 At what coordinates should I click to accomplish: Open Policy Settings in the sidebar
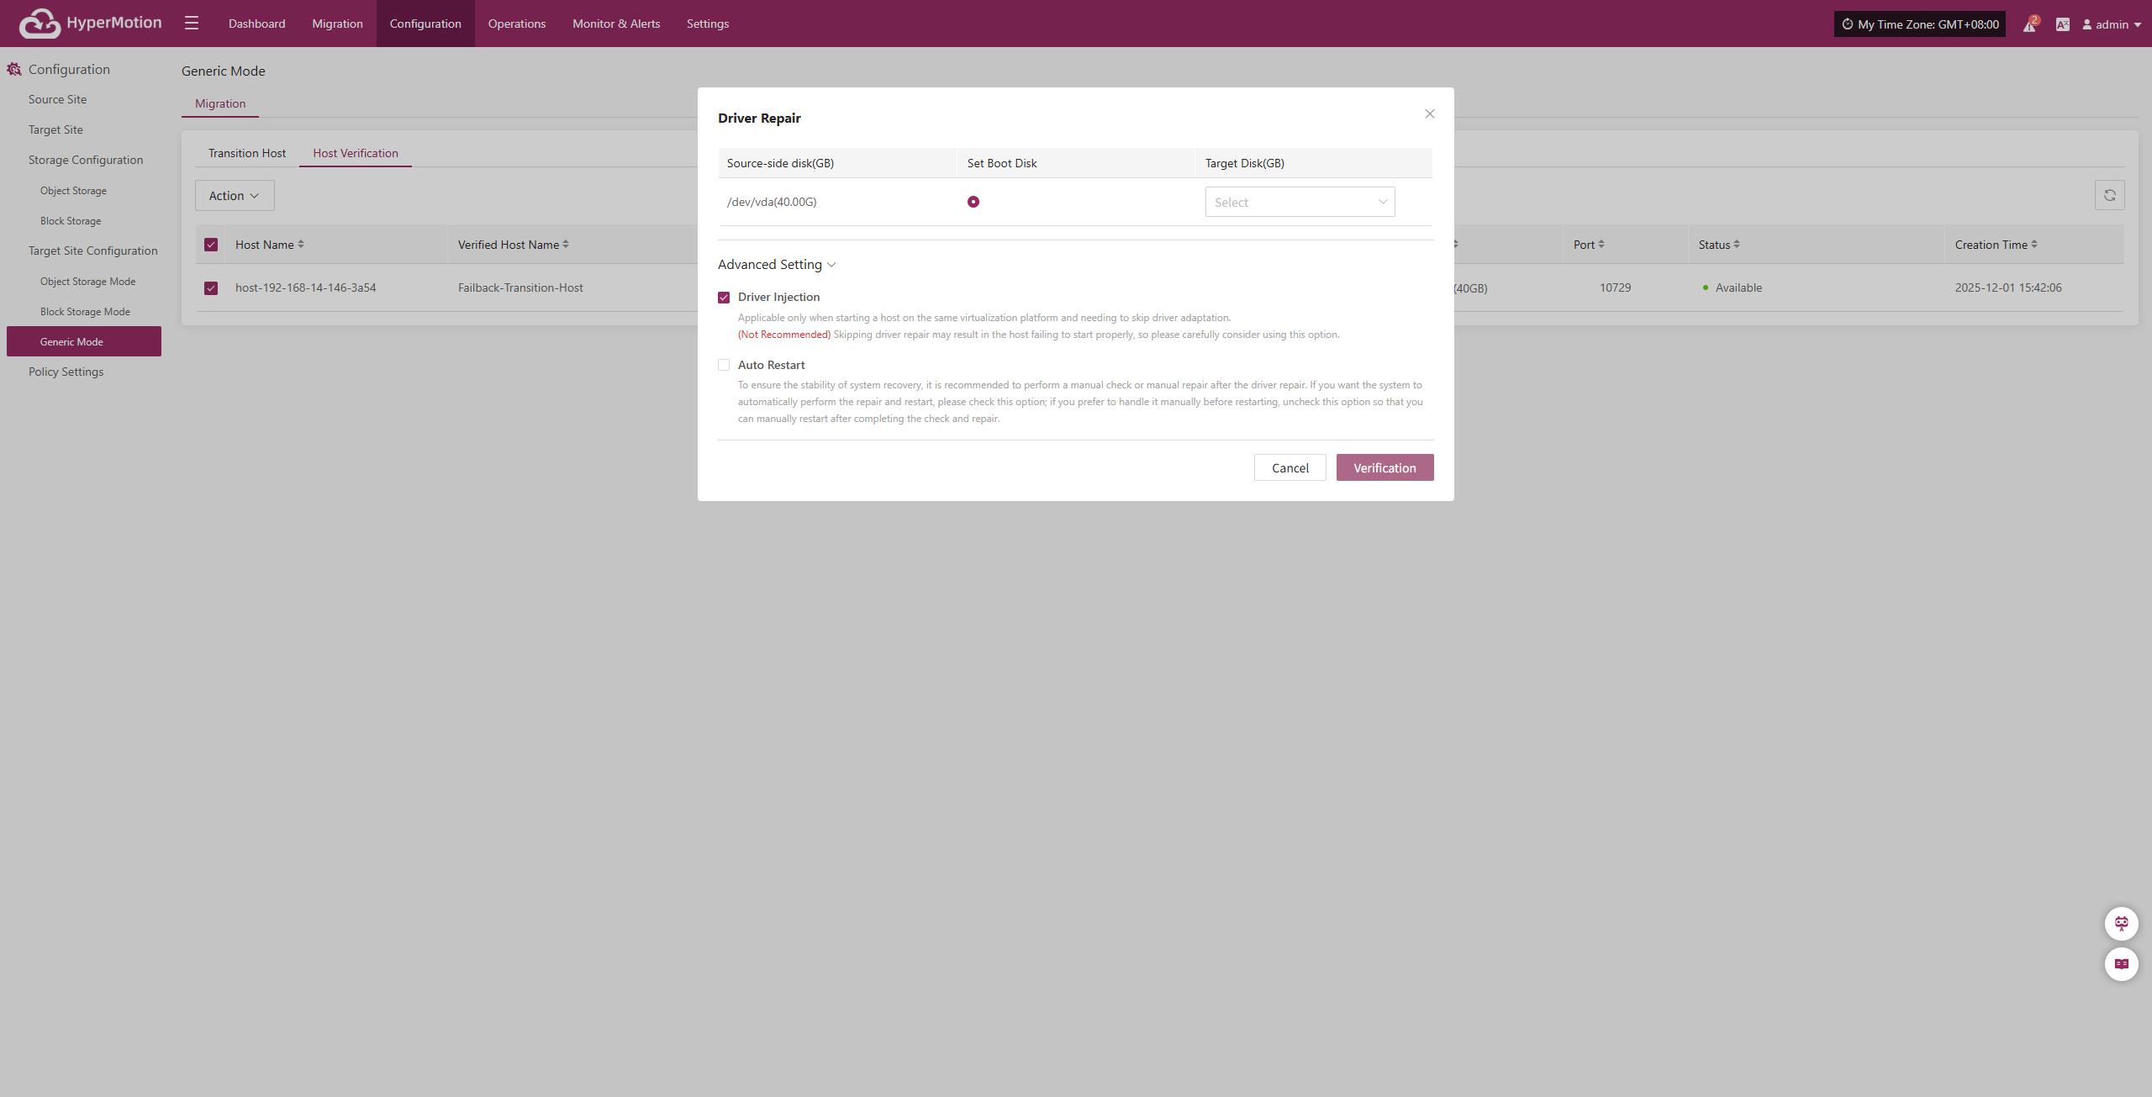point(66,372)
